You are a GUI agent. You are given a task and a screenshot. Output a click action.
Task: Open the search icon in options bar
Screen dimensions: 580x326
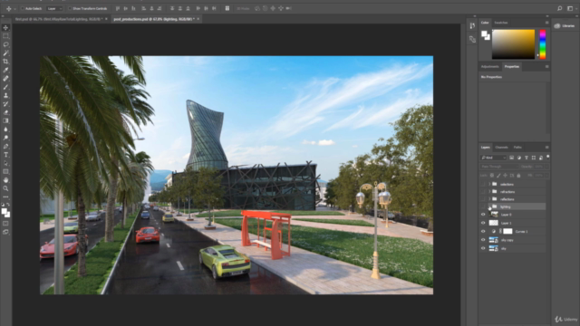click(560, 8)
